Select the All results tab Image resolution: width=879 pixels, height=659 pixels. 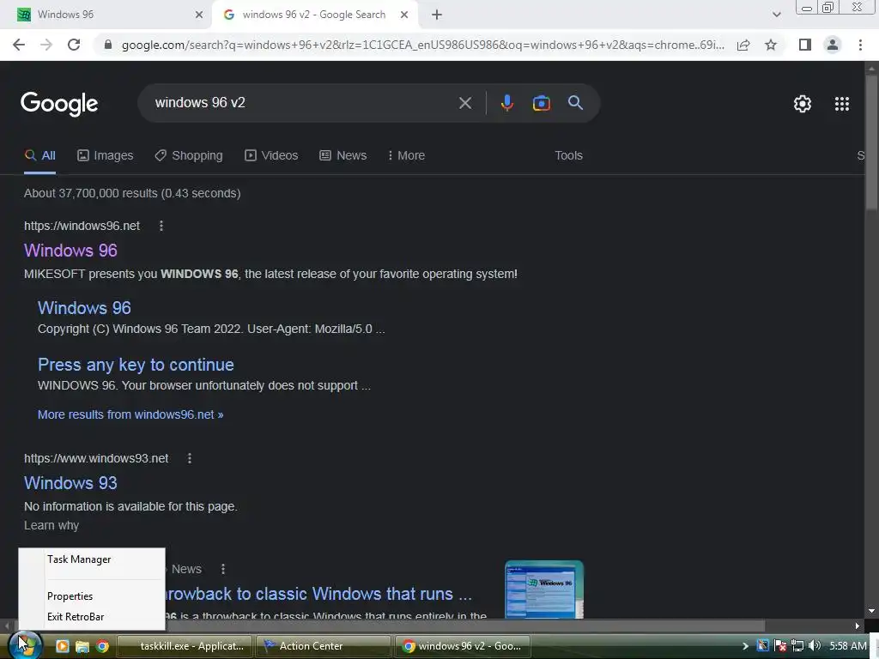click(x=39, y=156)
